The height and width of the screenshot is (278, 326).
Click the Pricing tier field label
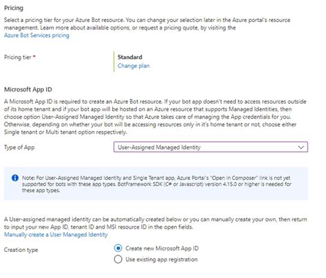18,57
